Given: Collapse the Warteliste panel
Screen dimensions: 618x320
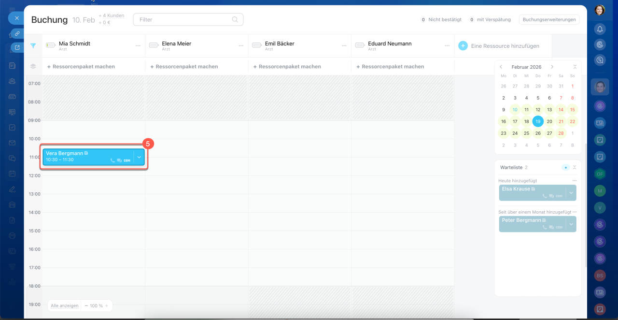Looking at the screenshot, I should 575,167.
